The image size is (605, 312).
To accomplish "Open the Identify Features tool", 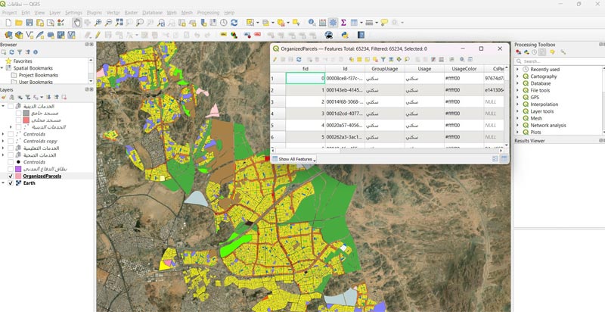I will click(x=312, y=23).
